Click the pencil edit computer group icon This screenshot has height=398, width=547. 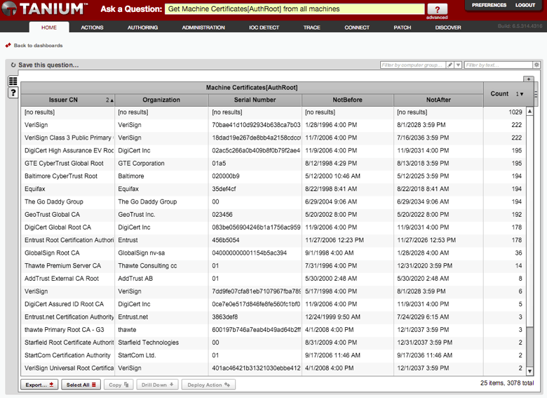pyautogui.click(x=450, y=65)
